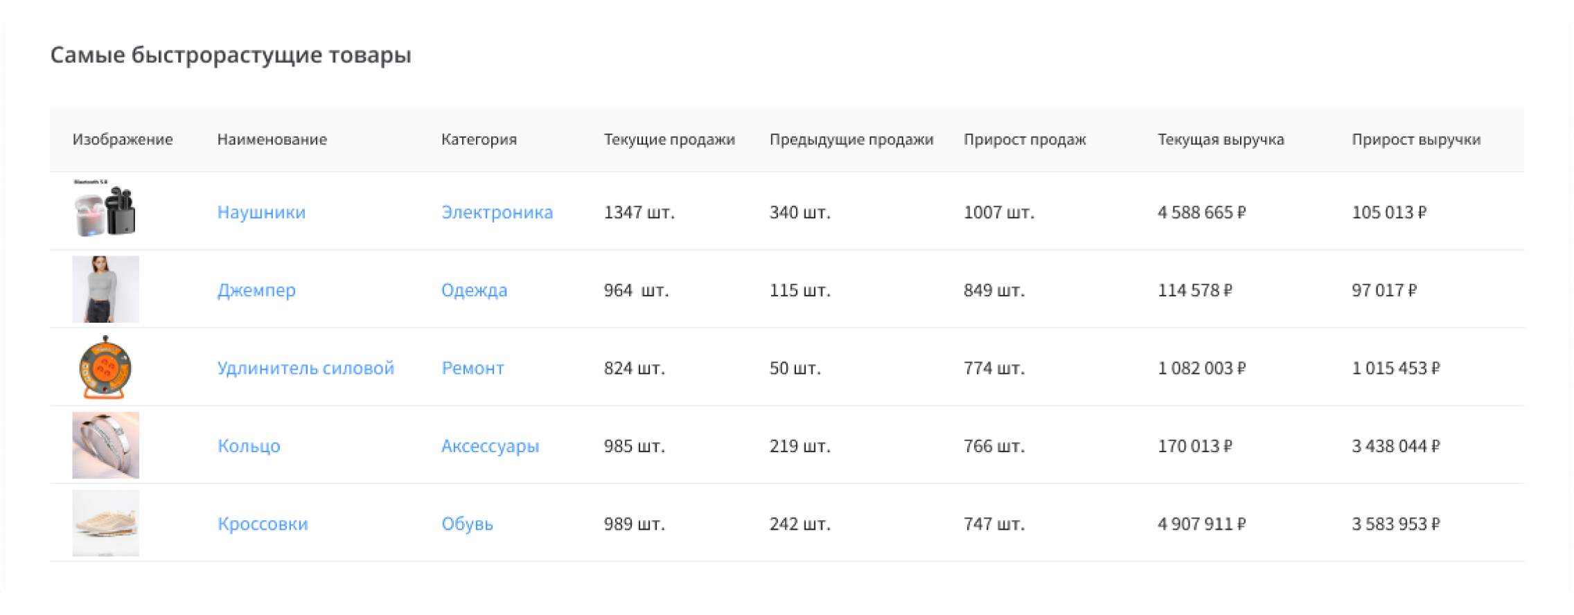
Task: Sort by Предыдущие продажи column header
Action: [x=851, y=139]
